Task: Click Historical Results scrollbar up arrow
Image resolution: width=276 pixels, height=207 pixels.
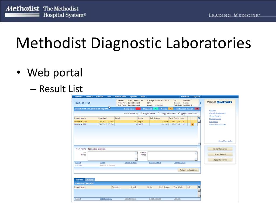Action: 199,190
